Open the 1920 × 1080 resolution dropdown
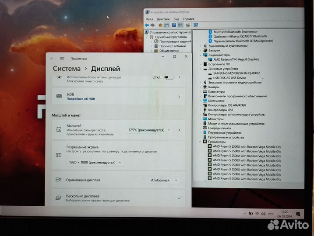314x236 pixels. pos(95,163)
